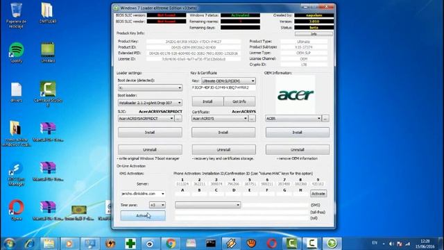Click Install under OEM Information
This screenshot has width=444, height=250.
click(298, 133)
